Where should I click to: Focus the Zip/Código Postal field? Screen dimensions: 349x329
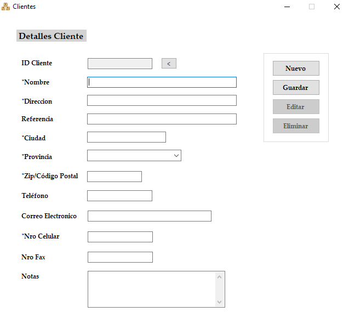pyautogui.click(x=114, y=177)
